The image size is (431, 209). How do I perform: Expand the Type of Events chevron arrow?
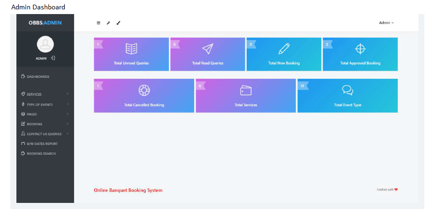[x=68, y=104]
